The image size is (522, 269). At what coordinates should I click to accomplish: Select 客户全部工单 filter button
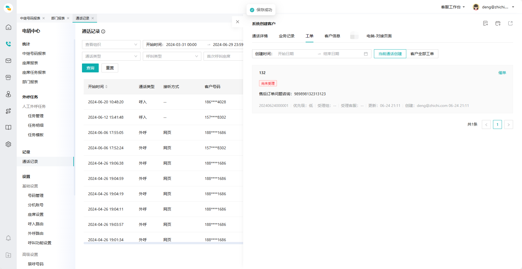pyautogui.click(x=422, y=54)
